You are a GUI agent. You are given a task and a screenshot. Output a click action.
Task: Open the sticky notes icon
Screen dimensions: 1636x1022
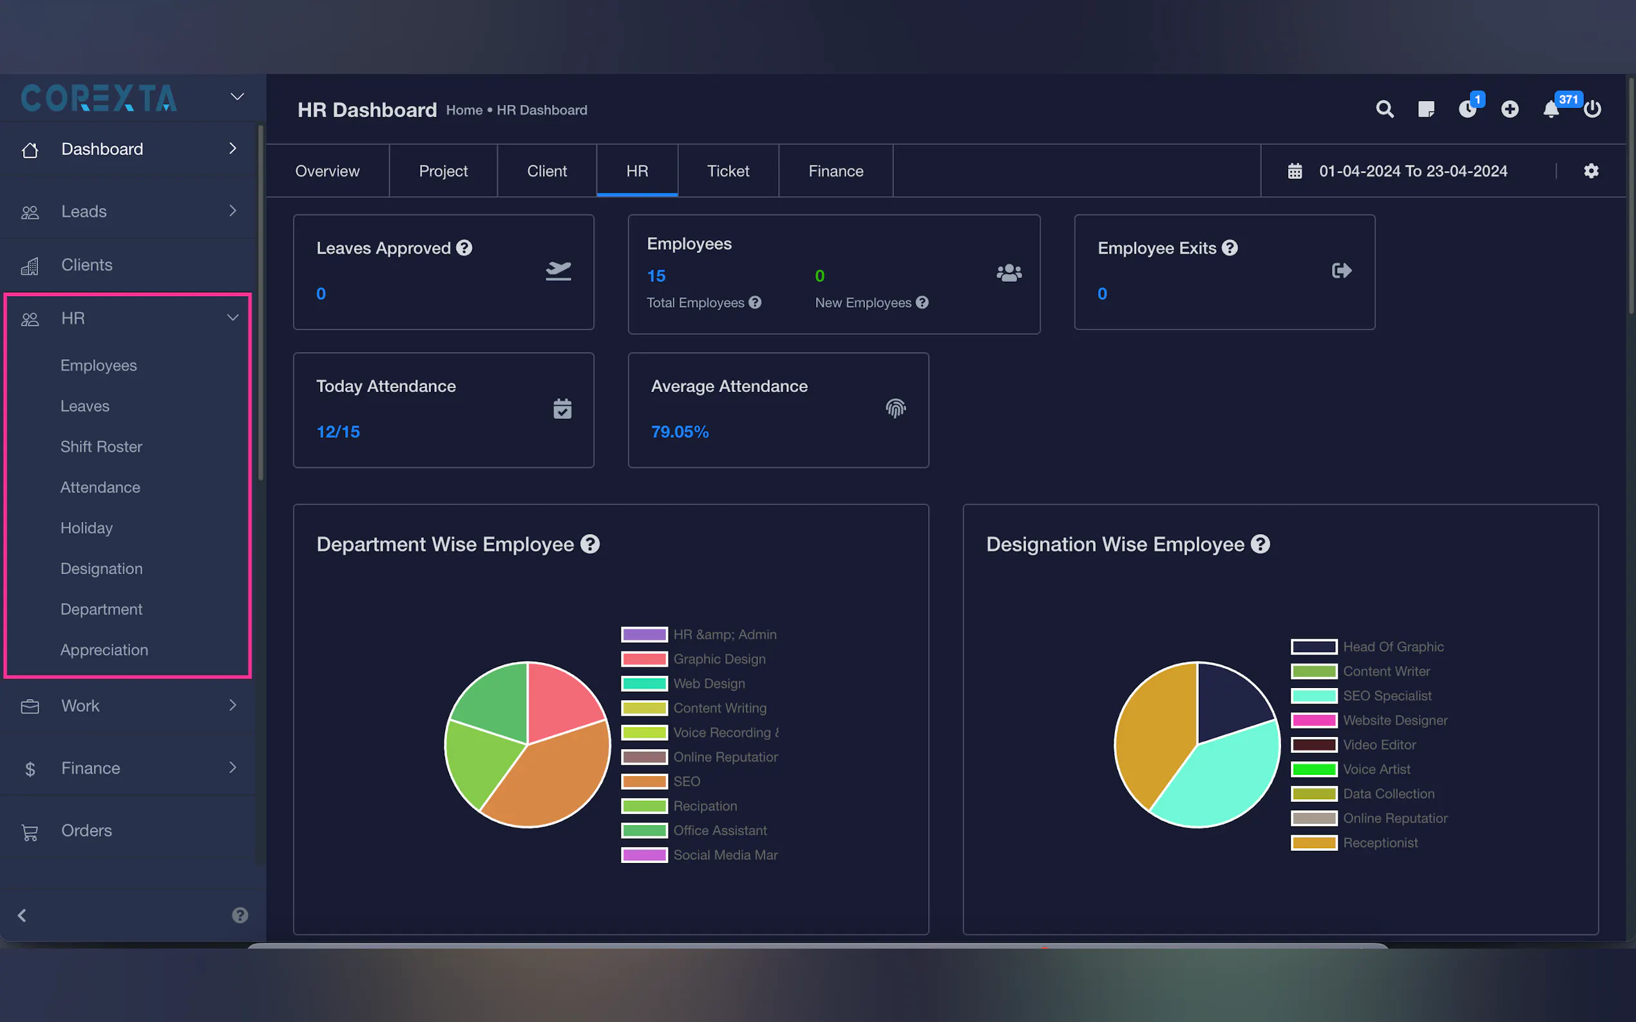[1425, 109]
